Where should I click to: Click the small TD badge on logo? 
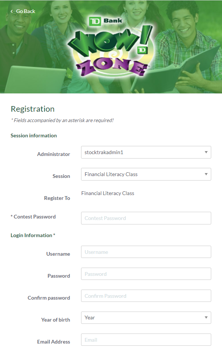(142, 50)
